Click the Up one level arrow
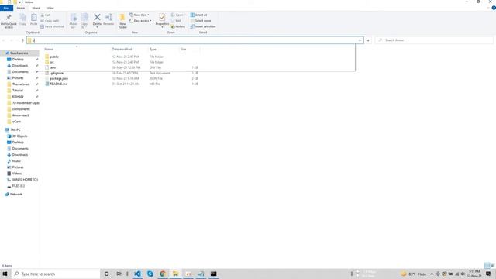 pyautogui.click(x=22, y=40)
